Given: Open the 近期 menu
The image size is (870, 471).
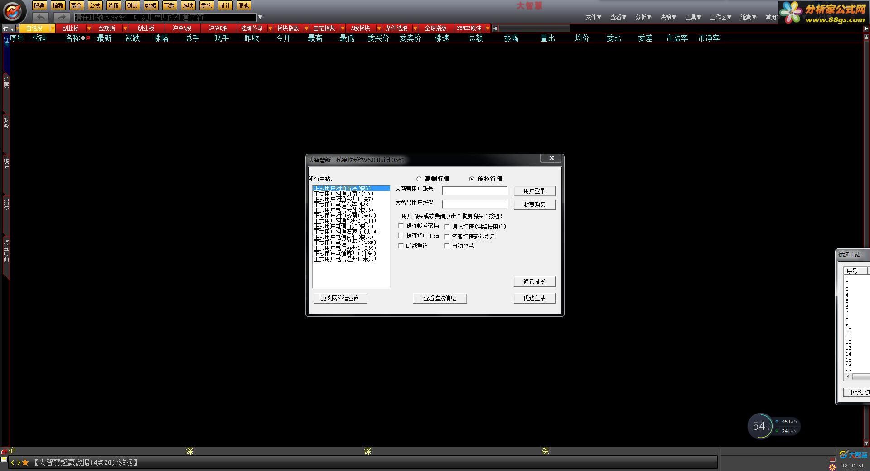Looking at the screenshot, I should (x=748, y=17).
